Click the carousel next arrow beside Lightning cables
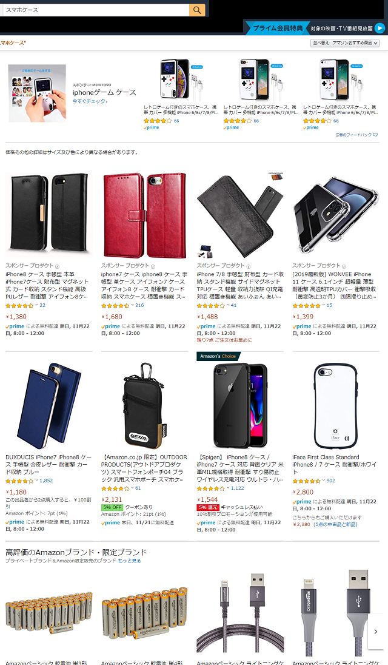This screenshot has width=388, height=665. click(376, 632)
